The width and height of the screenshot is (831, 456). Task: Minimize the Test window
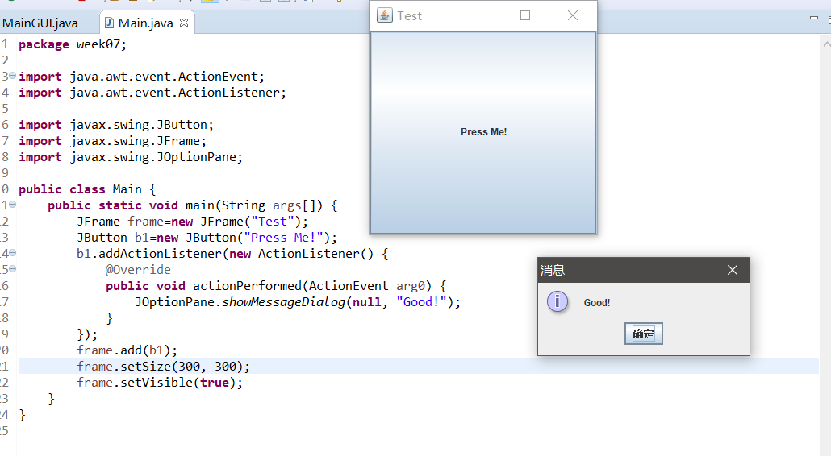478,15
